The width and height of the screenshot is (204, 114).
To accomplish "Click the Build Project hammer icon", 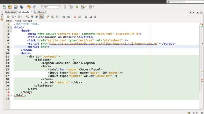I will (65, 7).
